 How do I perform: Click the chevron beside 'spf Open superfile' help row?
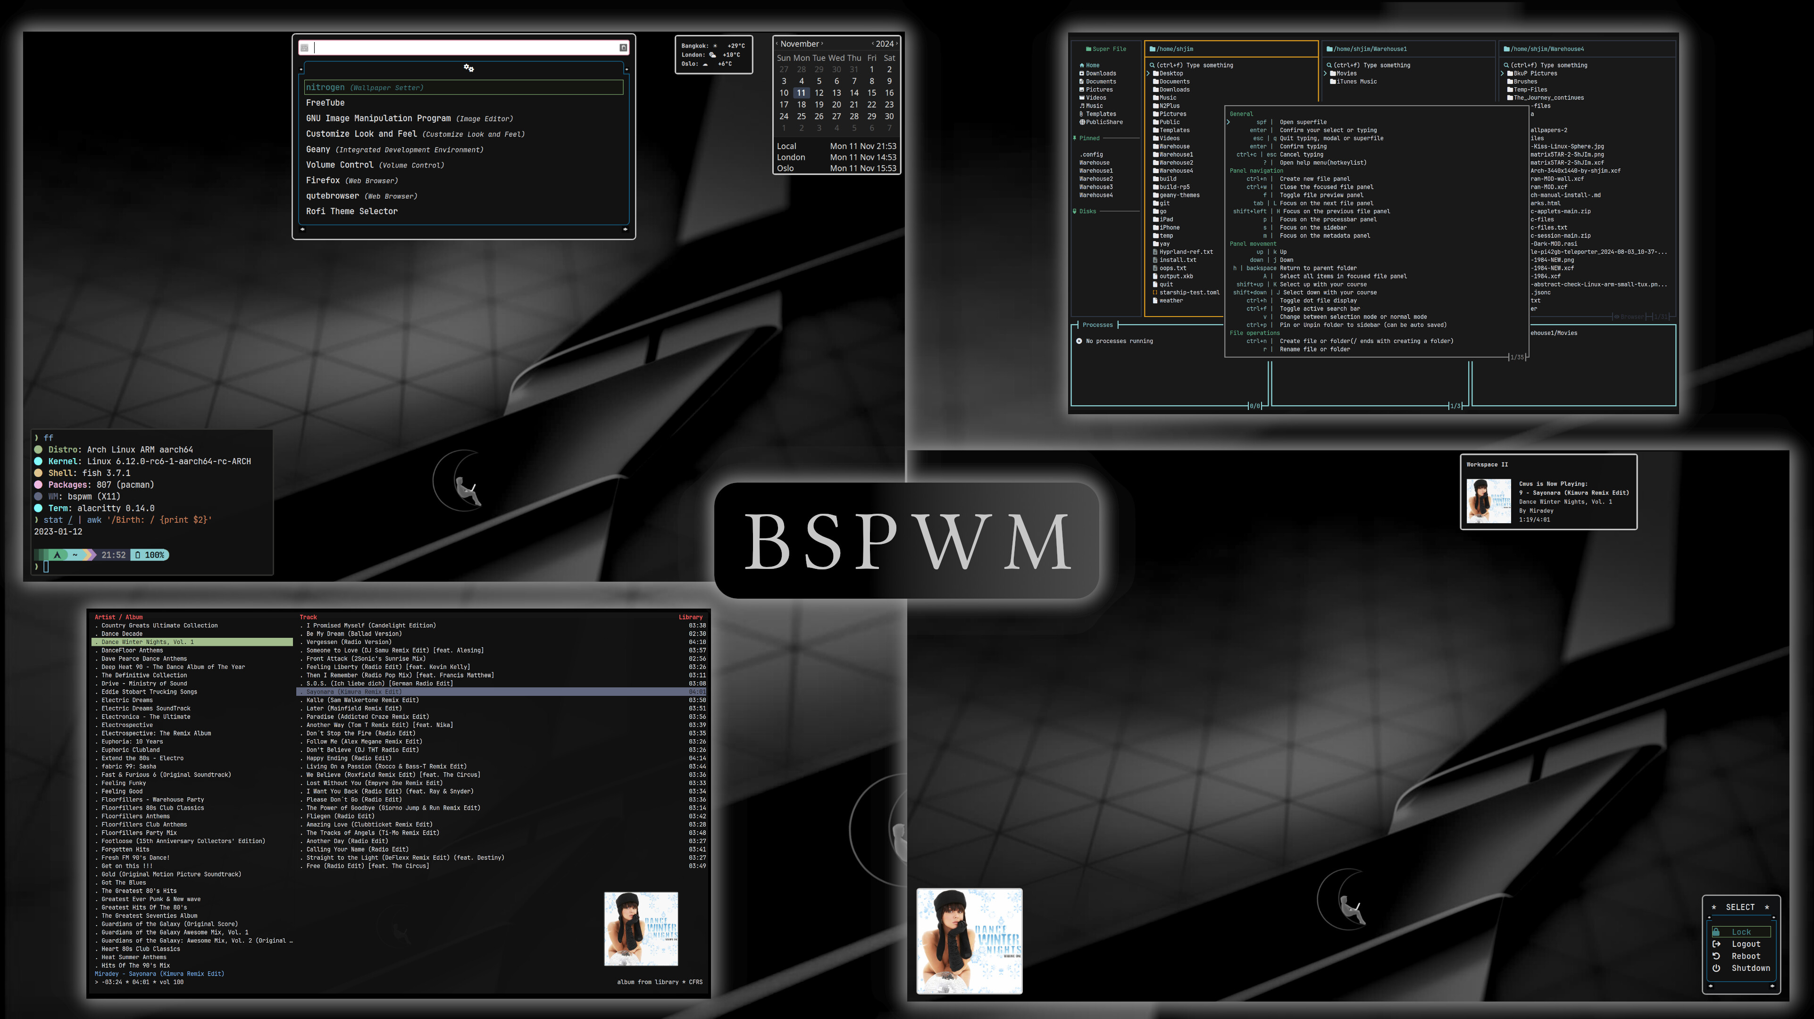tap(1229, 122)
